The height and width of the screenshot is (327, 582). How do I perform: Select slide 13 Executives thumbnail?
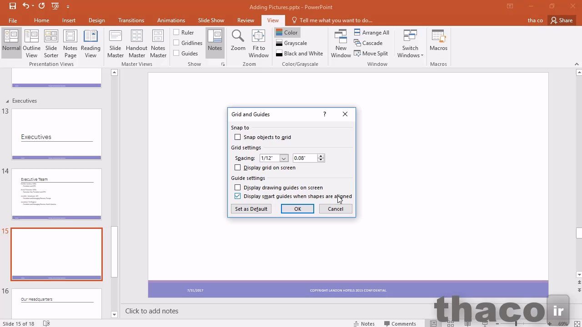[x=56, y=134]
